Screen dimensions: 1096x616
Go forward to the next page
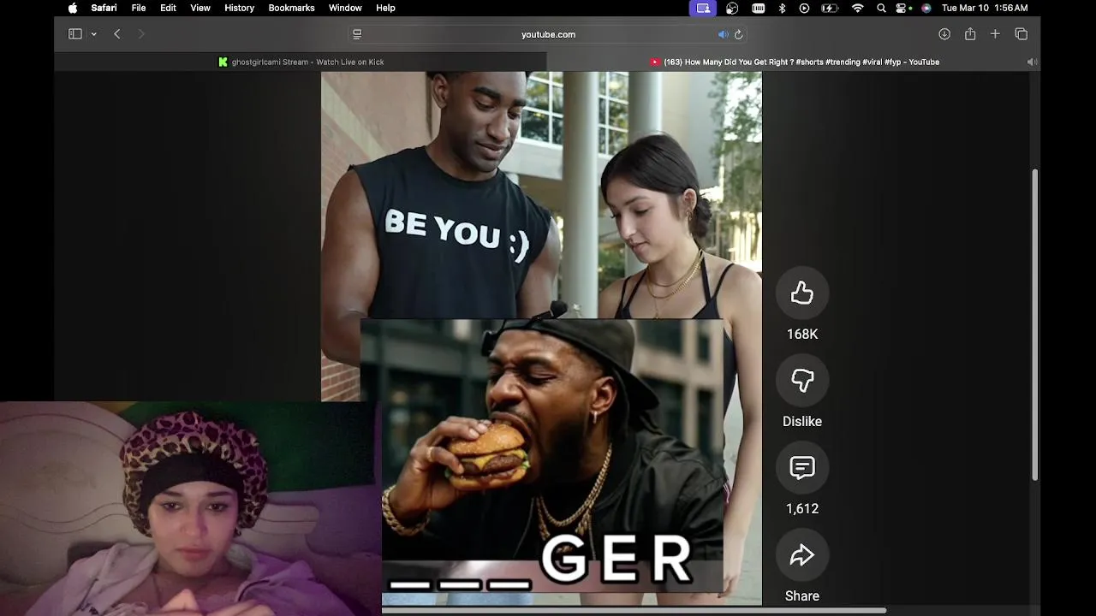[x=141, y=34]
